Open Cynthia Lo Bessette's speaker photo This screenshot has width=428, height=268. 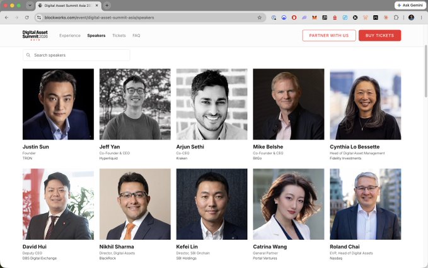pos(366,104)
